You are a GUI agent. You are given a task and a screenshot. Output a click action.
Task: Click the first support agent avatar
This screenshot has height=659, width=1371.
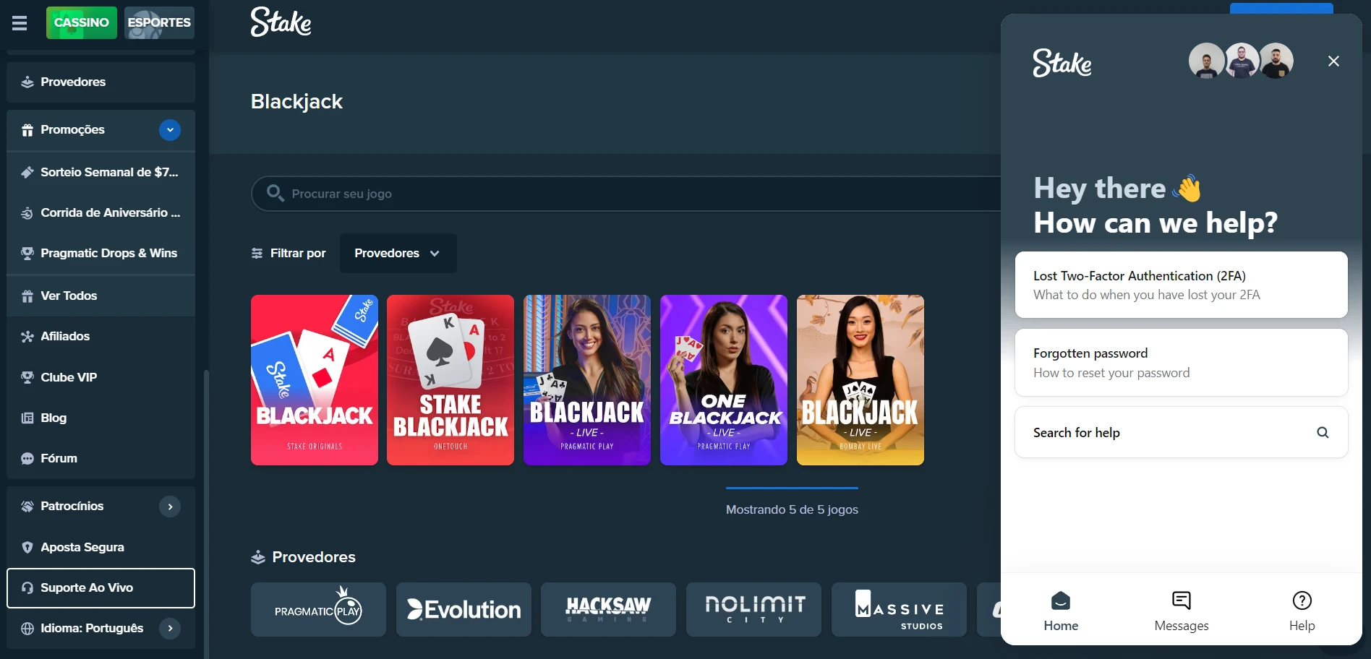[1206, 61]
